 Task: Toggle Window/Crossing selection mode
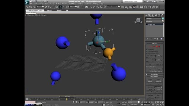(x=56, y=7)
